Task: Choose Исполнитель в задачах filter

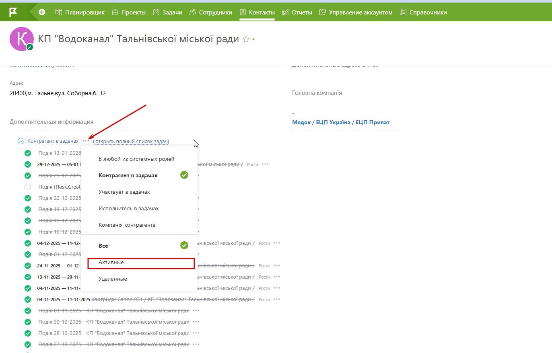Action: [x=139, y=208]
